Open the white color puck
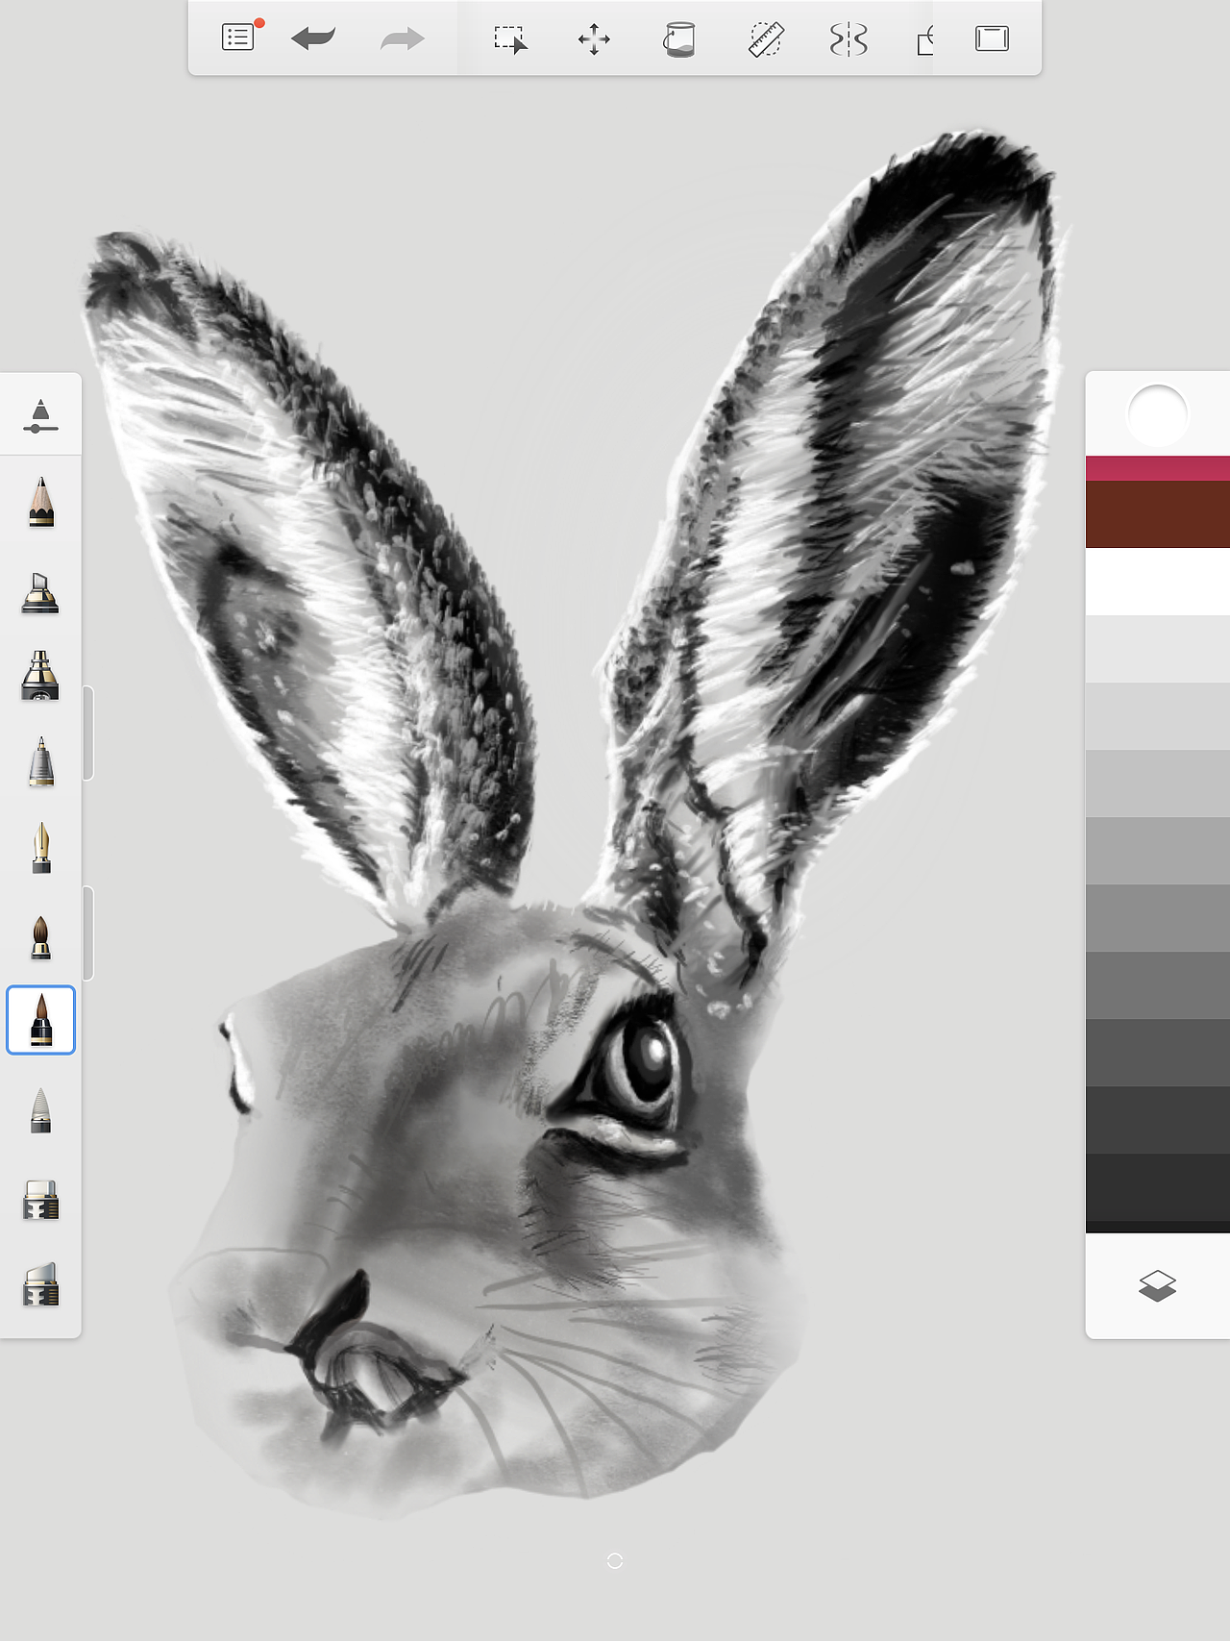Screen dimensions: 1230x1641 pos(1157,414)
